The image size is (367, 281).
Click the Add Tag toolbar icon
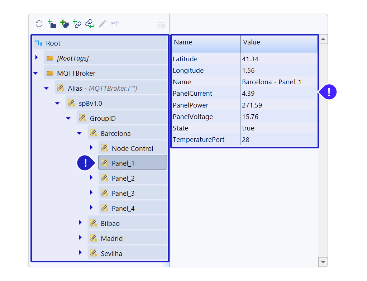(65, 24)
